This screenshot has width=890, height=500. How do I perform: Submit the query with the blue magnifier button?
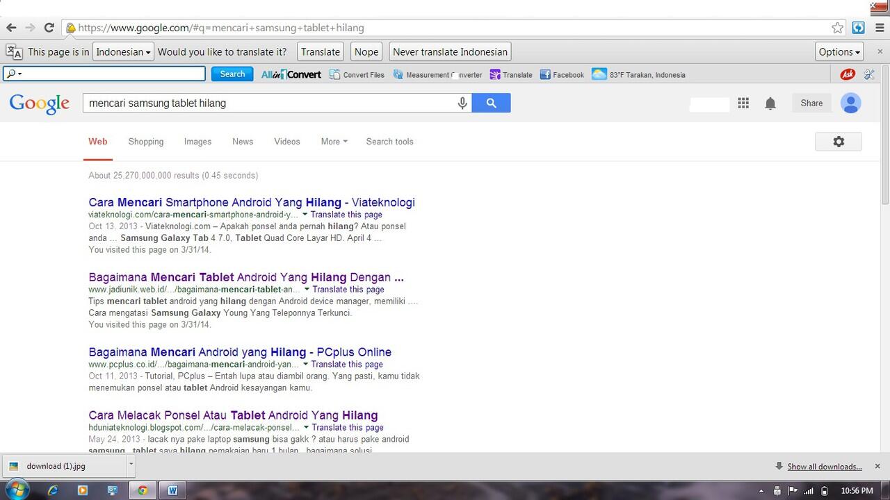coord(491,103)
